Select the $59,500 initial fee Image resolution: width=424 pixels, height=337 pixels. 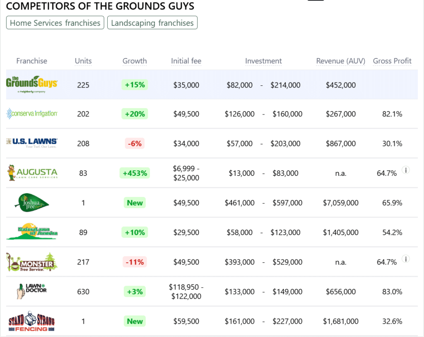[x=186, y=321]
